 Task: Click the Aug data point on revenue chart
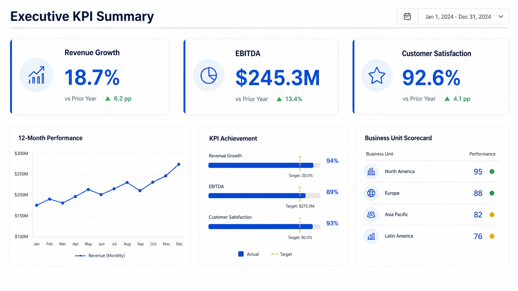click(x=127, y=182)
